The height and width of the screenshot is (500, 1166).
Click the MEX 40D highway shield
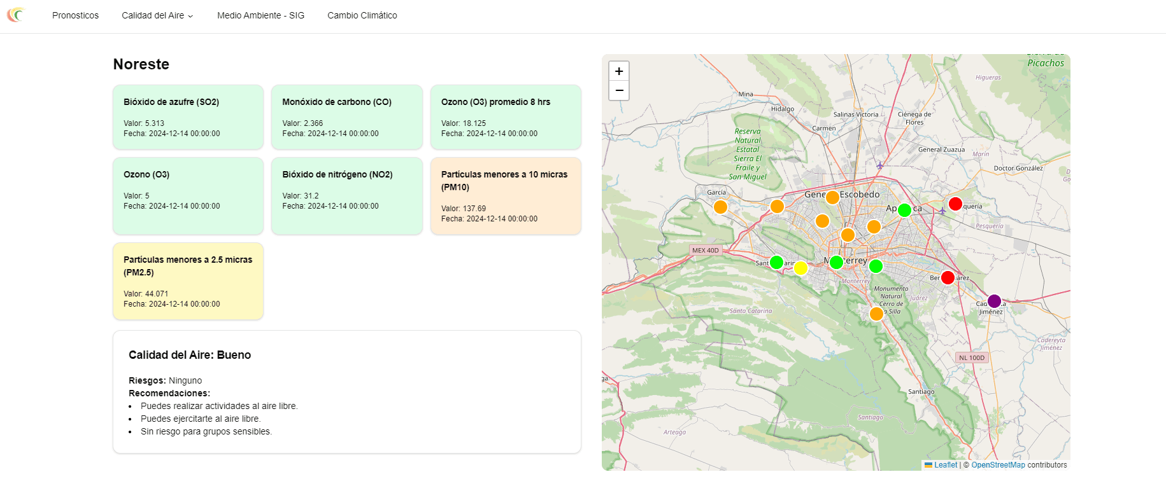tap(706, 250)
